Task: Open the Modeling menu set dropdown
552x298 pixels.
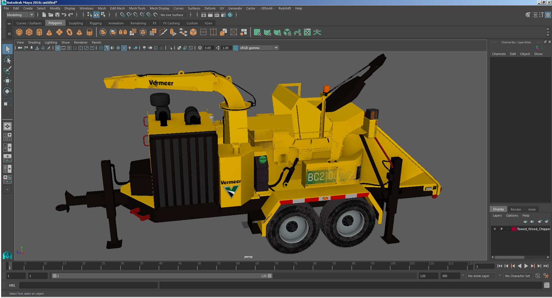Action: [x=20, y=15]
